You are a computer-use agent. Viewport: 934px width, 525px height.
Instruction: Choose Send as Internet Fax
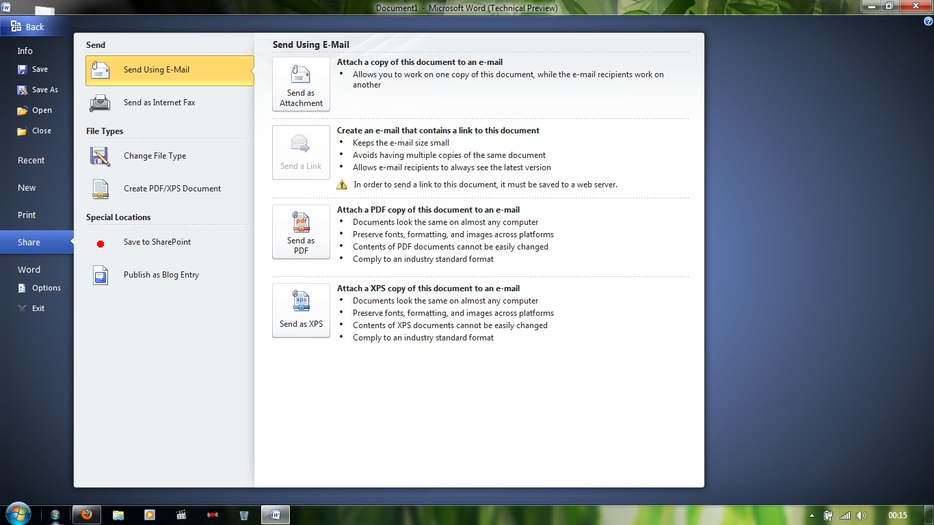click(170, 103)
